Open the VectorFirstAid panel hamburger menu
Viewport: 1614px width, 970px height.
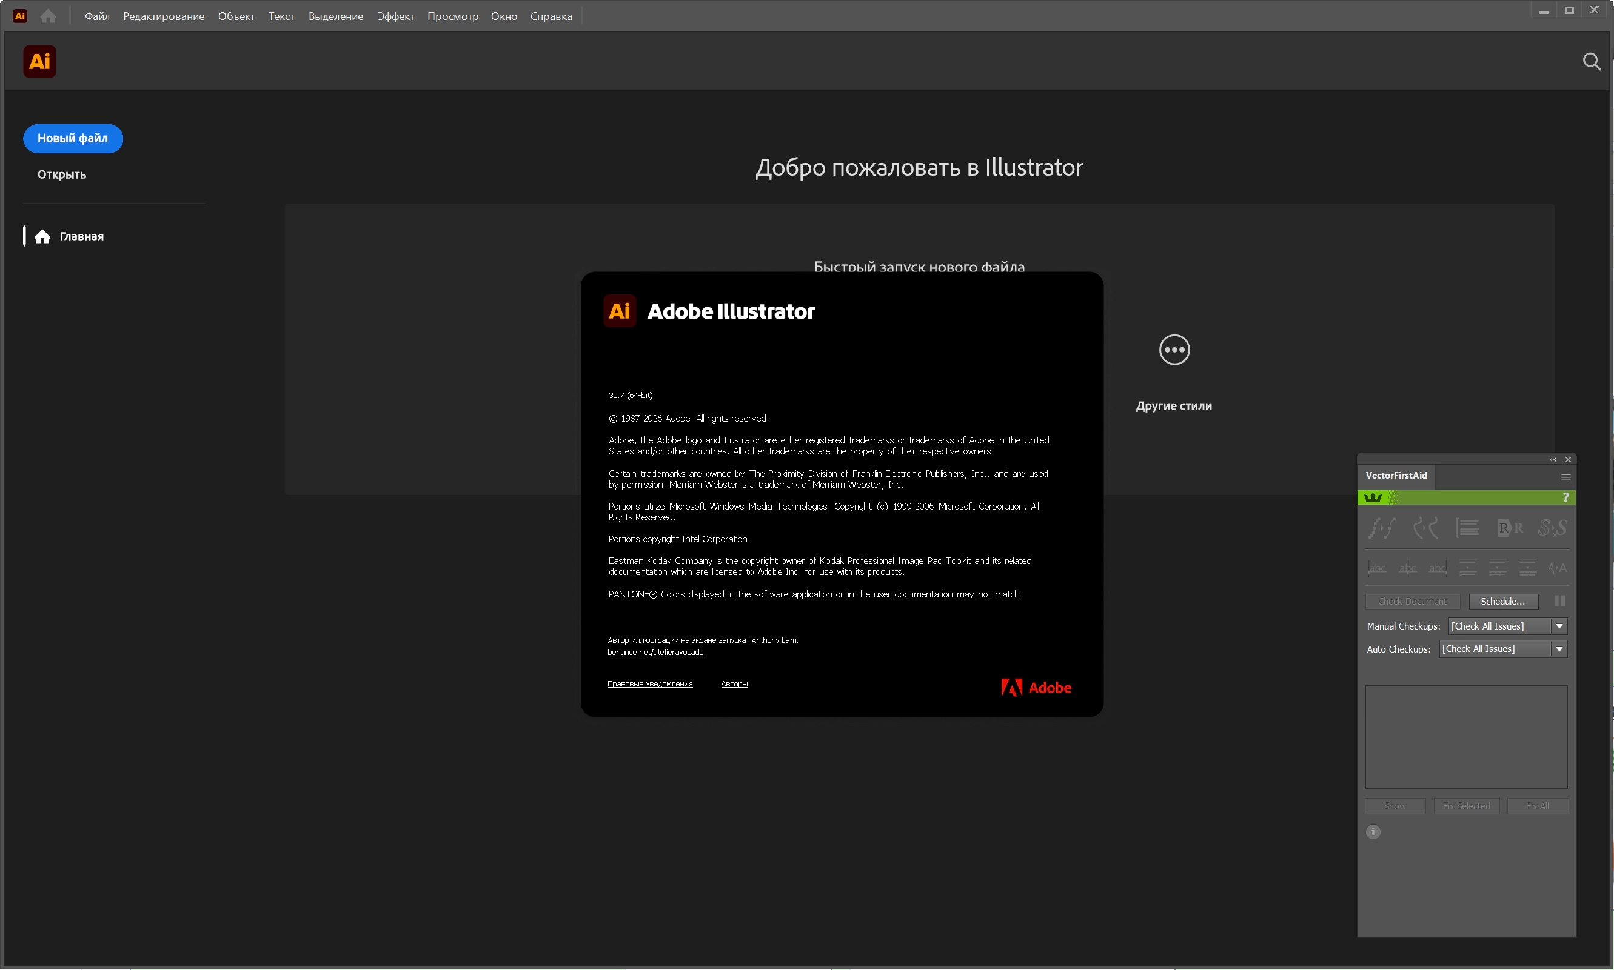click(1565, 477)
